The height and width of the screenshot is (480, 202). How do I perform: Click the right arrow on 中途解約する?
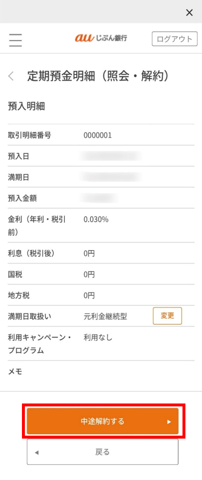point(169,422)
